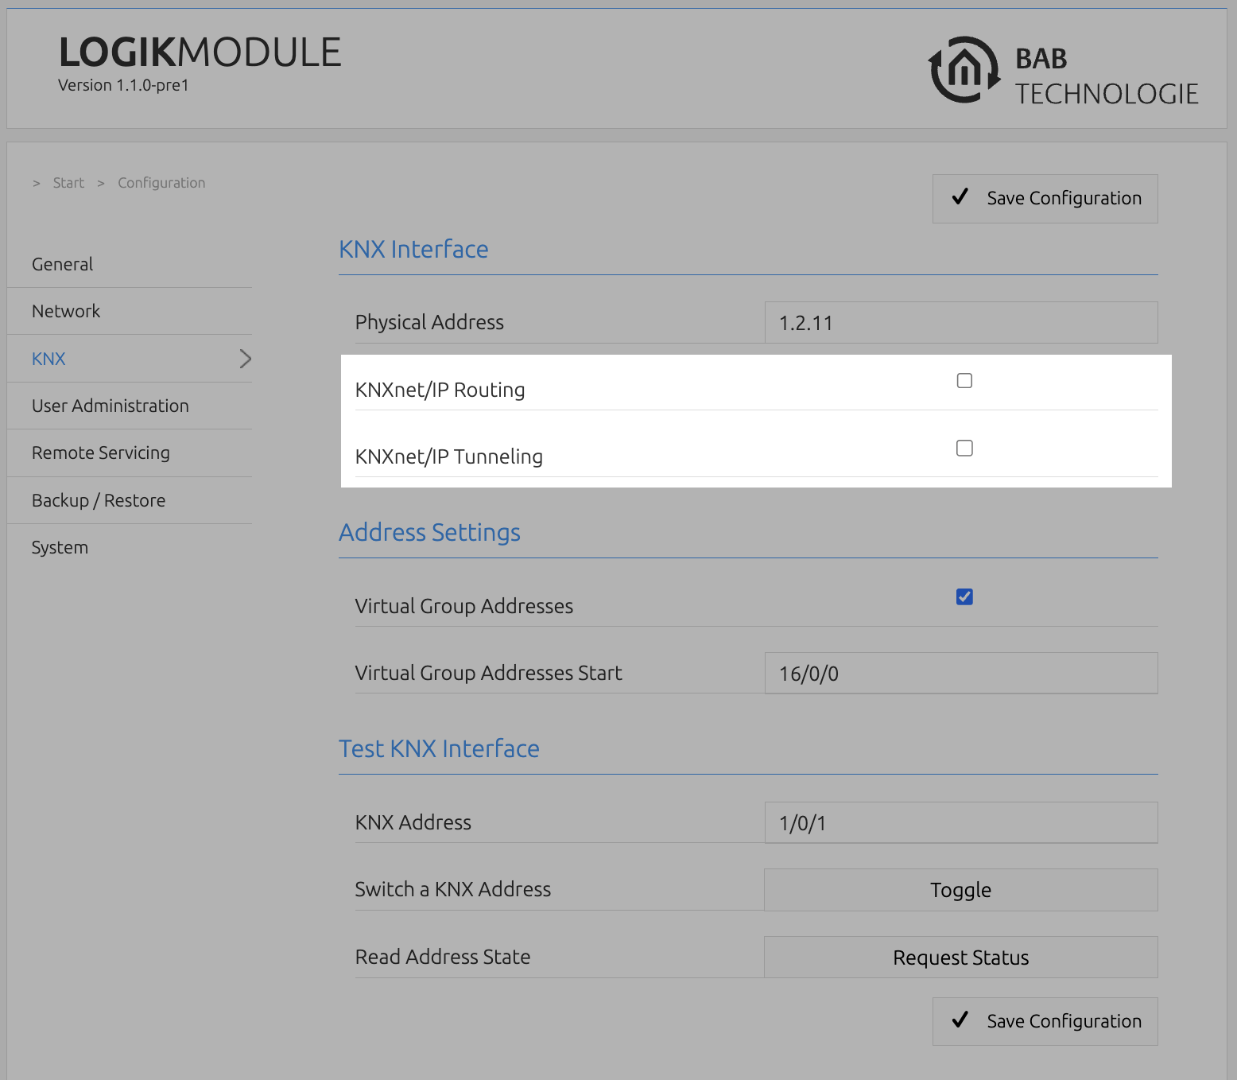
Task: Click the KNX Interface section heading
Action: [x=413, y=249]
